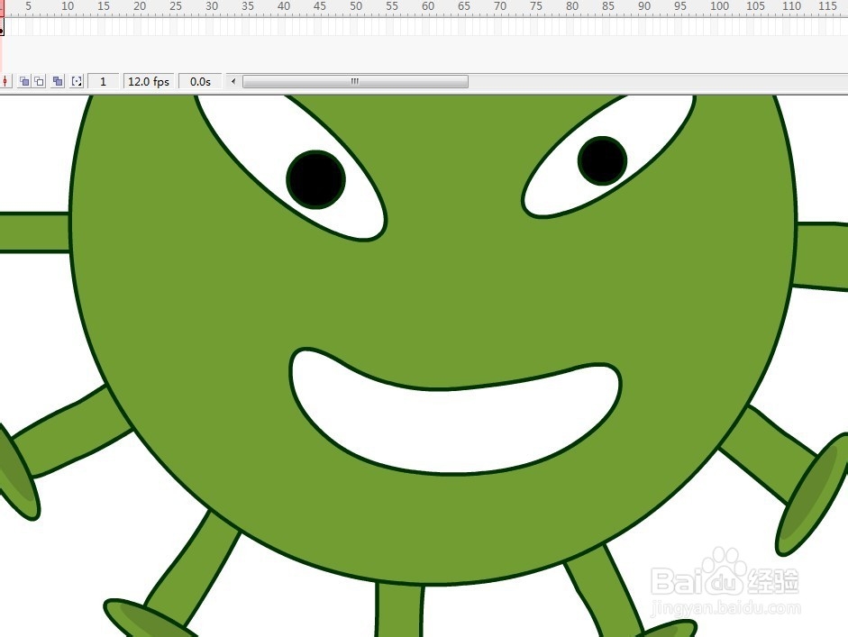Toggle Edit Multiple Frames button
Screen dimensions: 848x637
(x=58, y=82)
